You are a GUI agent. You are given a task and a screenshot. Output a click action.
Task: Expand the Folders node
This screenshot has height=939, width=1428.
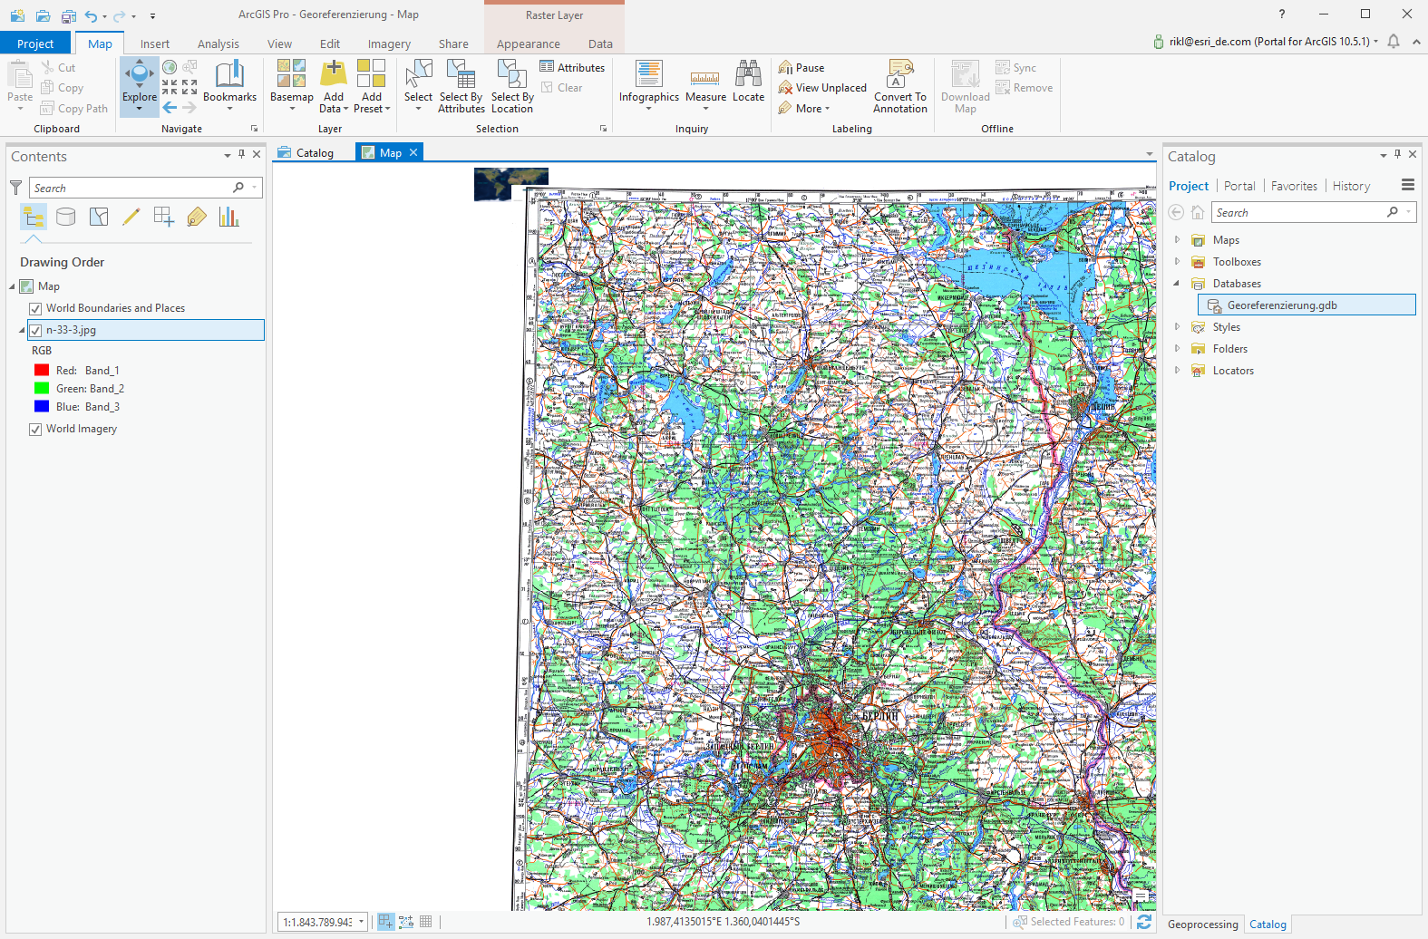click(1177, 349)
